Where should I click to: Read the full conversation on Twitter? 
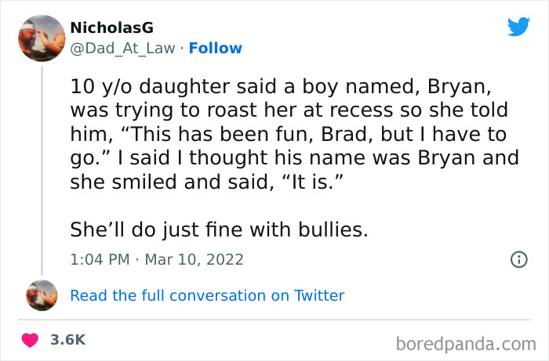click(x=207, y=295)
